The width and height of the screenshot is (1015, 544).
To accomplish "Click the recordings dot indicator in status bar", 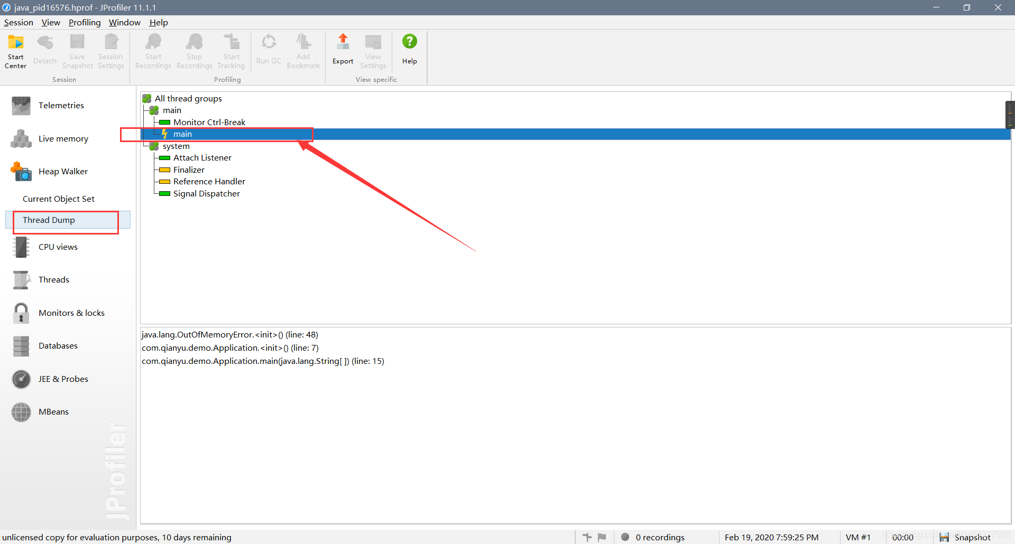I will 625,537.
